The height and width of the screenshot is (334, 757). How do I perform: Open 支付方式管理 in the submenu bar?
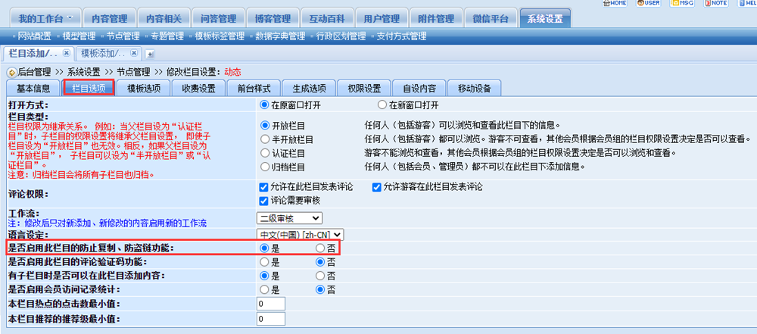401,36
